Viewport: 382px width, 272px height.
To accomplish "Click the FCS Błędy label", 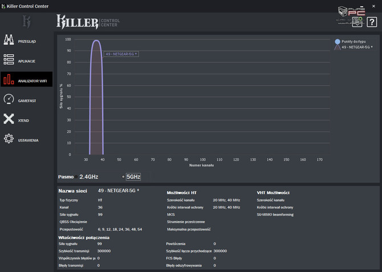I will click(174, 258).
